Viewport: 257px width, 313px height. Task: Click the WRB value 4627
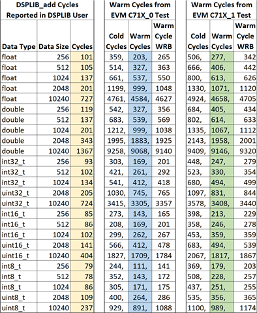[x=164, y=98]
